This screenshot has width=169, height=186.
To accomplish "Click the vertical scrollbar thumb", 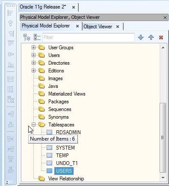I will pyautogui.click(x=163, y=138).
